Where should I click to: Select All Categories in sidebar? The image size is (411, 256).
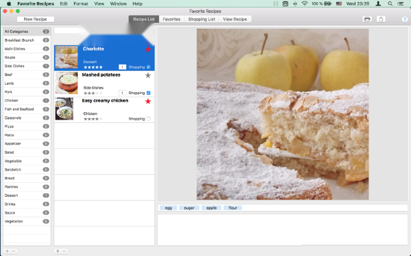tap(27, 31)
